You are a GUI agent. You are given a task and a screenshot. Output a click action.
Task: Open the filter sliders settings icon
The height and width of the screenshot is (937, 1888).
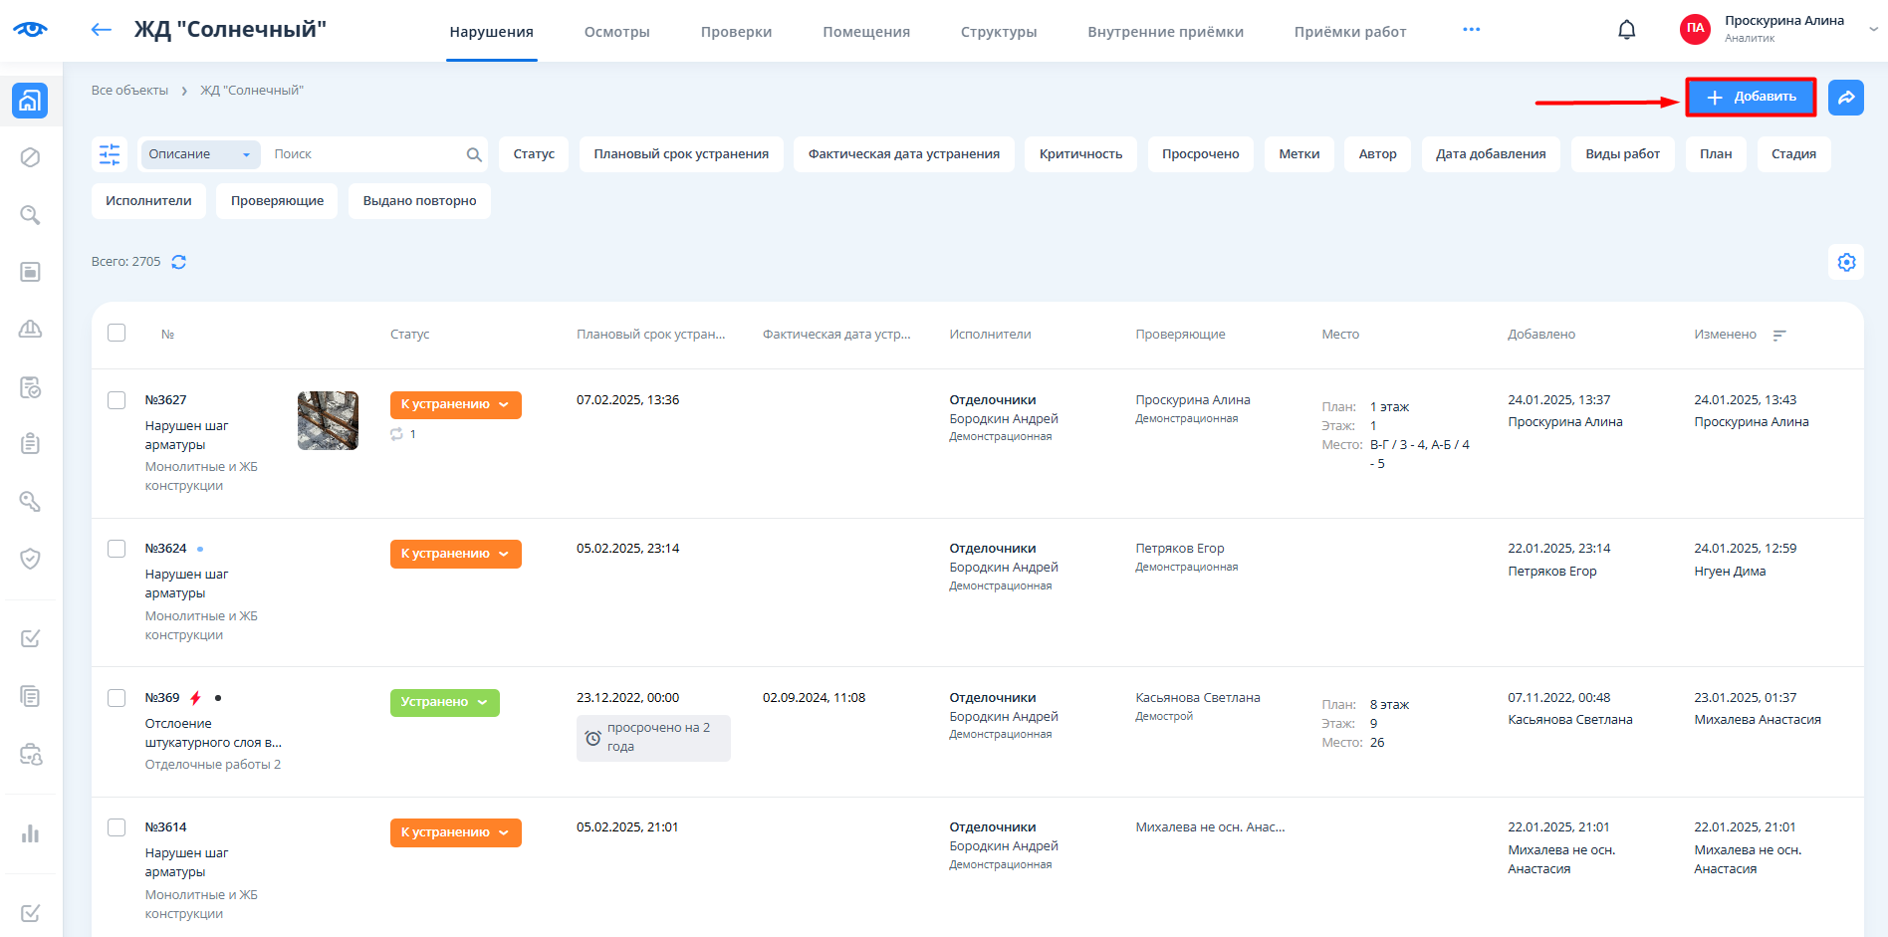click(110, 154)
